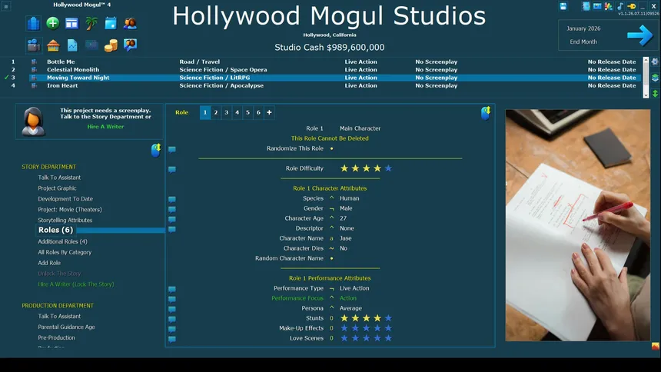Open the Descriptor selector caret
661x372 pixels.
coord(332,228)
